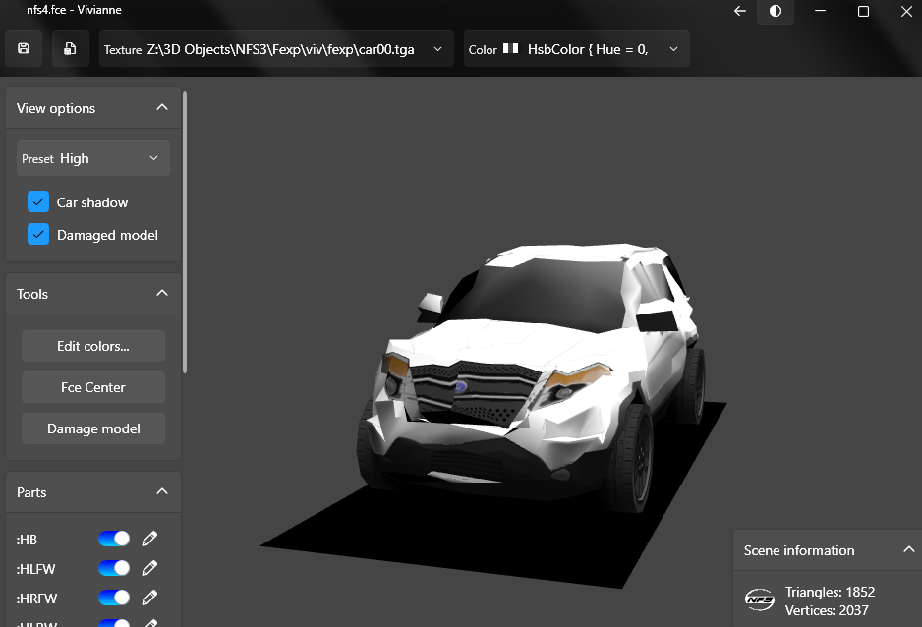Click the edit pencil for :HRFW part
The width and height of the screenshot is (922, 627).
point(149,598)
